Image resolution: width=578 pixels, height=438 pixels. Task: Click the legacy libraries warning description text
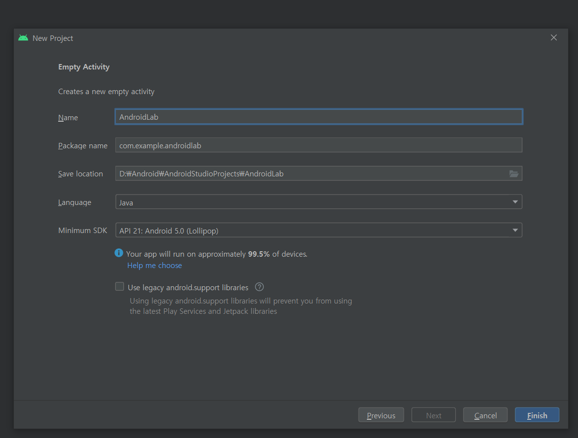point(241,306)
